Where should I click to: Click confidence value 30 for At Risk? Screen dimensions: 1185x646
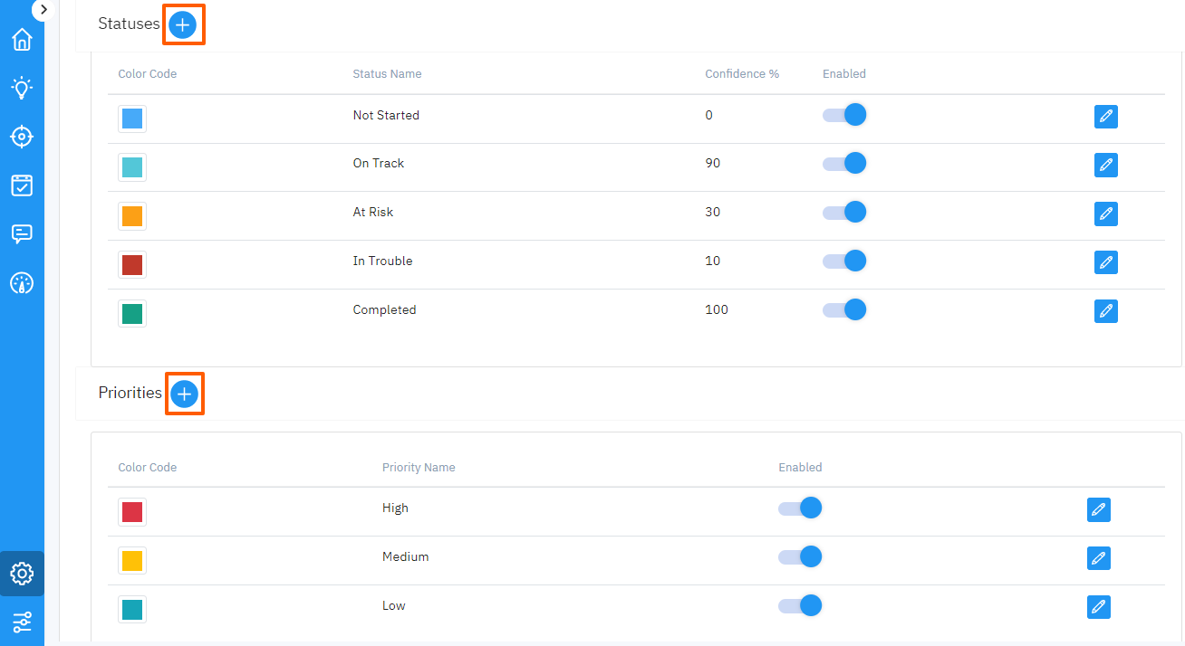pos(713,213)
